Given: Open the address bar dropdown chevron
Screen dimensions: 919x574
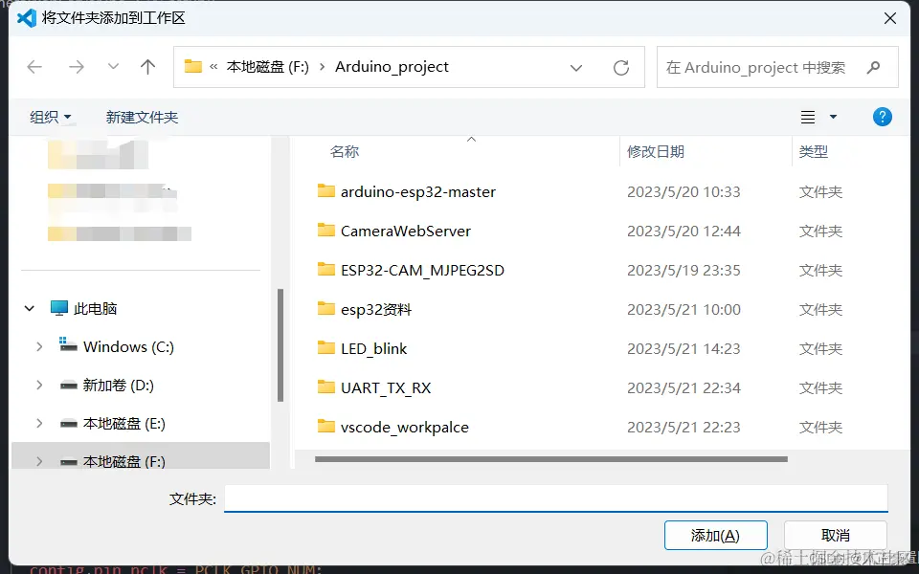Looking at the screenshot, I should pos(578,67).
